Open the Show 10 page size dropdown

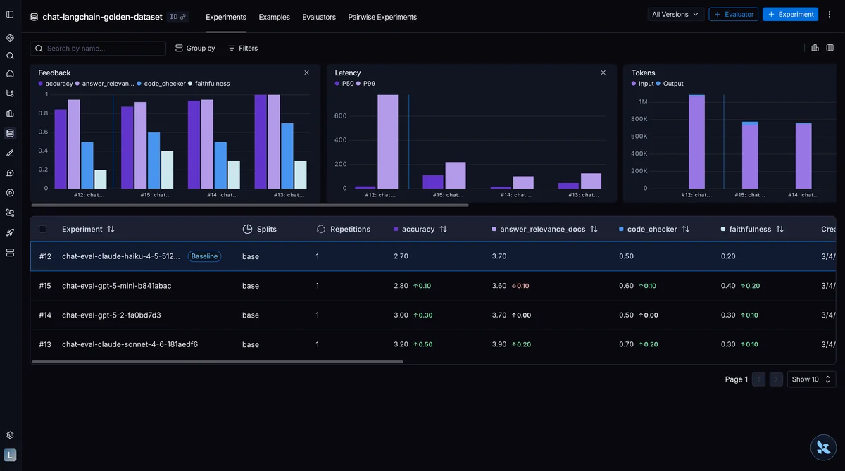click(x=811, y=379)
